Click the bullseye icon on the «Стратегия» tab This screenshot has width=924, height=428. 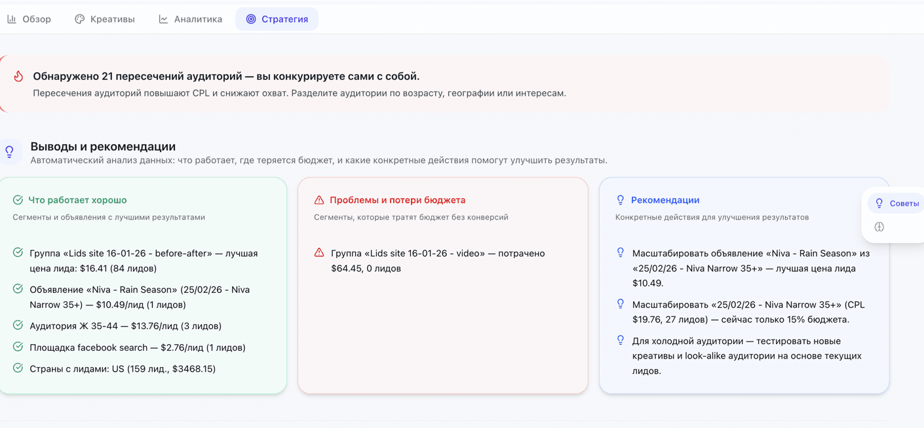click(x=251, y=19)
